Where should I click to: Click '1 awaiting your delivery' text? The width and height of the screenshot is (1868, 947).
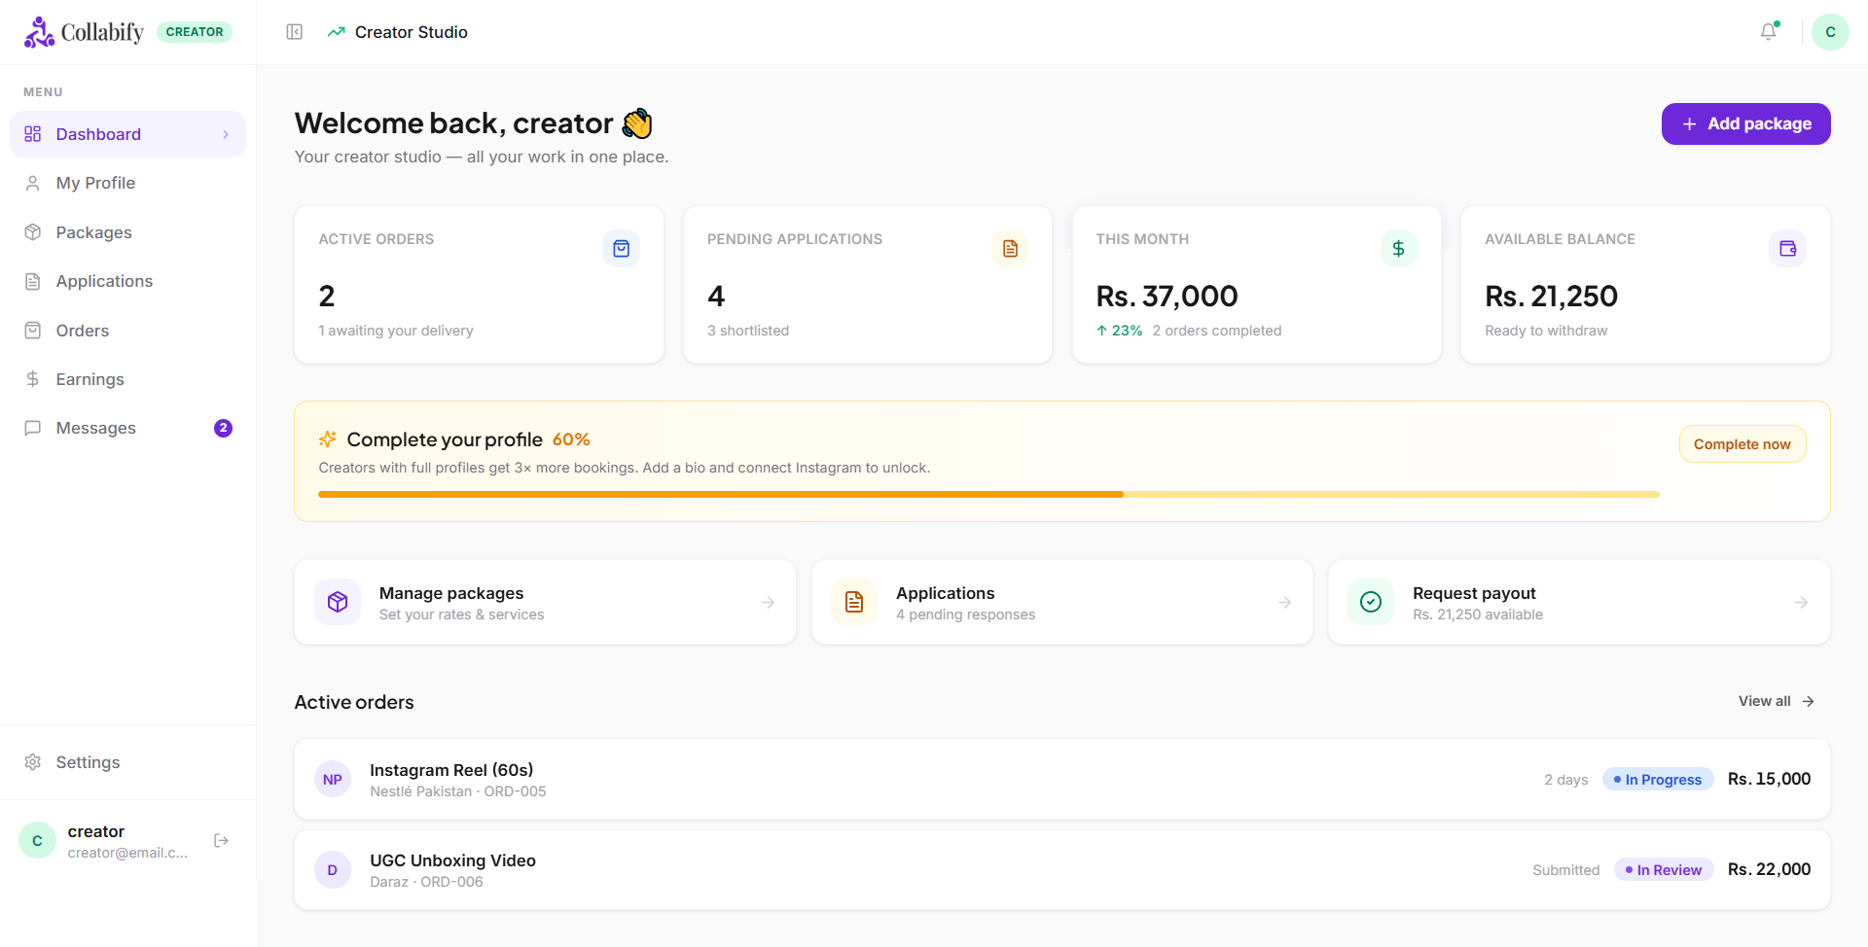point(396,331)
